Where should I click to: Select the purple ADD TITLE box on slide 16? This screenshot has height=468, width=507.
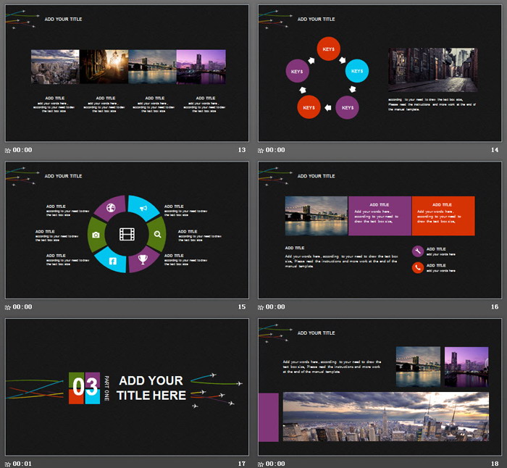[380, 216]
